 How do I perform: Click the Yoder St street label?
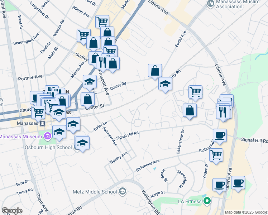[205, 171]
